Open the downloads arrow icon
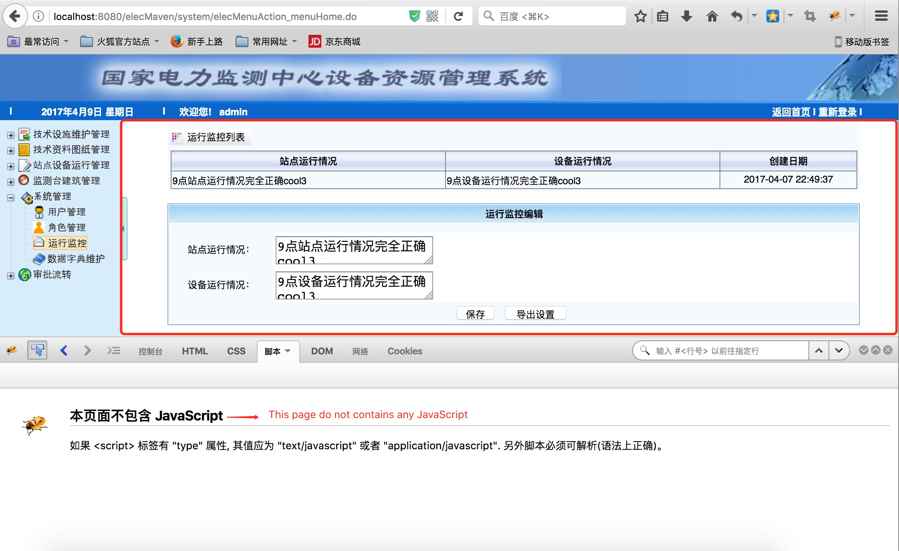This screenshot has width=899, height=551. [x=687, y=16]
